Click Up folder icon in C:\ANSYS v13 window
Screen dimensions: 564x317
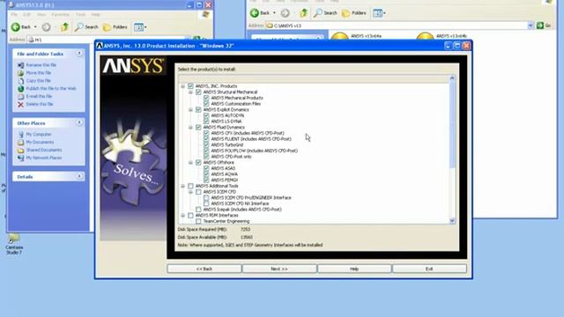tap(303, 13)
